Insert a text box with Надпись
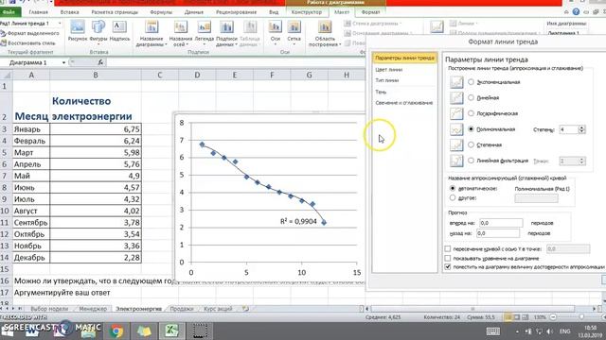The height and width of the screenshot is (340, 606). click(119, 31)
